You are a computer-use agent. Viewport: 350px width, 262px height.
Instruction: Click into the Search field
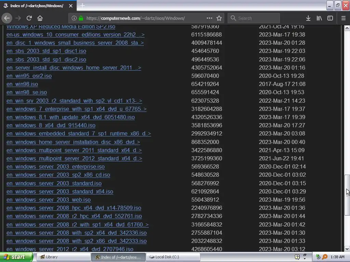[254, 18]
